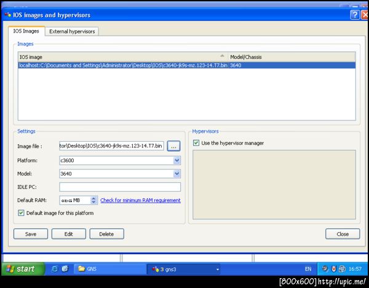Click the EN language indicator
369x288 pixels.
[x=308, y=269]
